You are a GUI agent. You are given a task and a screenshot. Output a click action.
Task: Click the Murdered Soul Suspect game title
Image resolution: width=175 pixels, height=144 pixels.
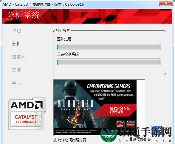click(75, 105)
